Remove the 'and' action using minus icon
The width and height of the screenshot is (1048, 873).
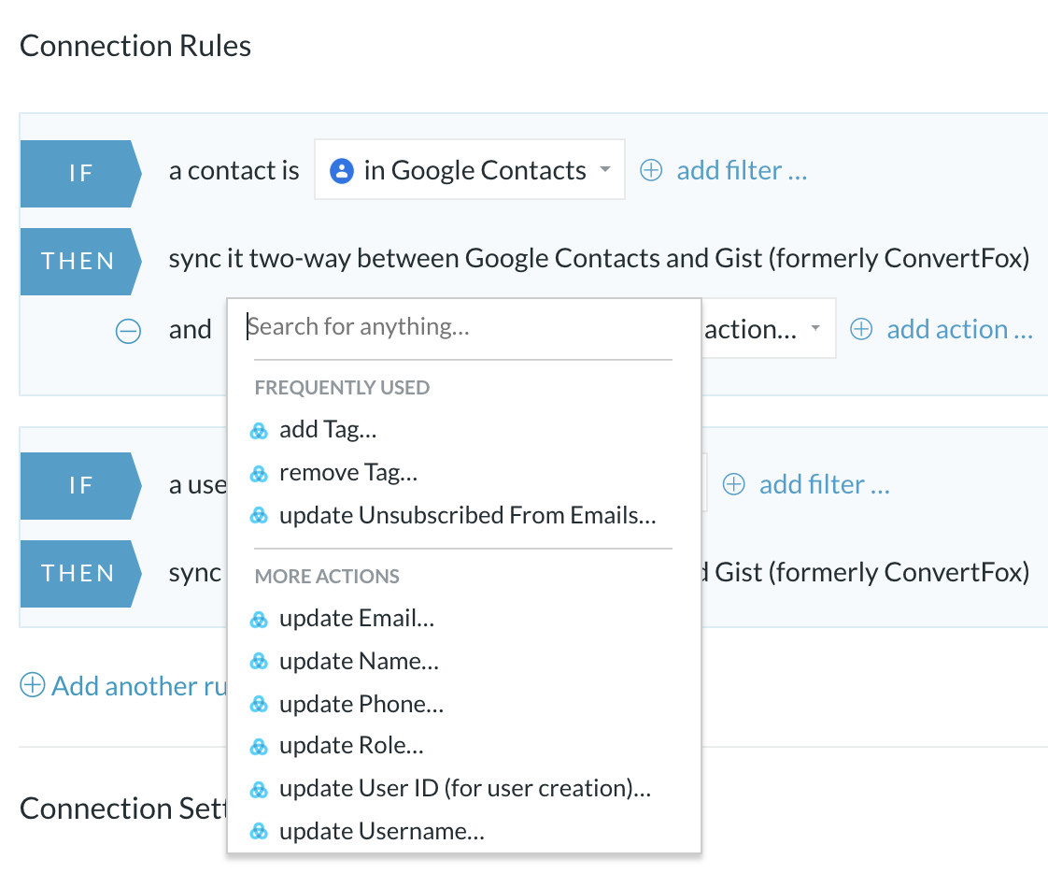(x=128, y=331)
